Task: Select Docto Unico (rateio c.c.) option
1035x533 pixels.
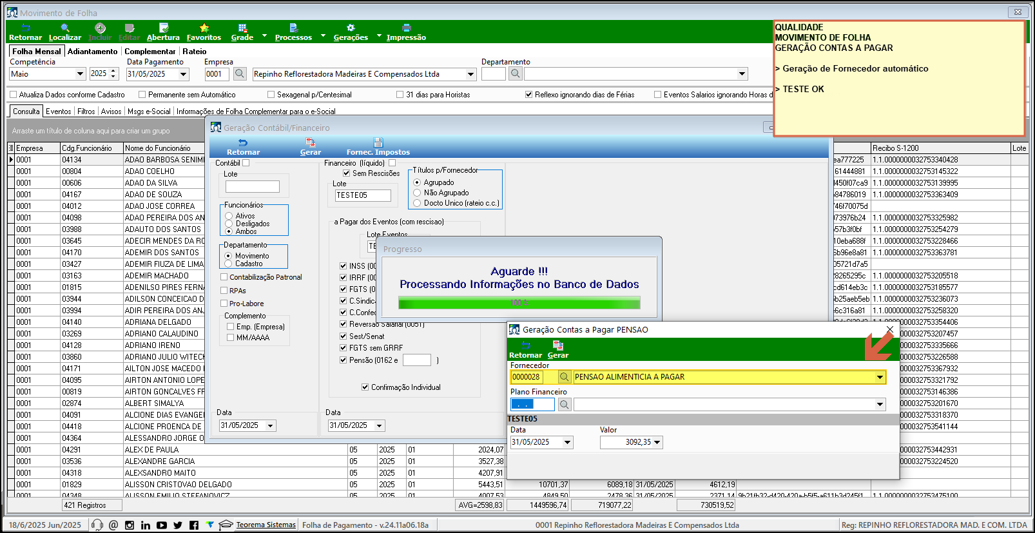Action: (x=417, y=203)
